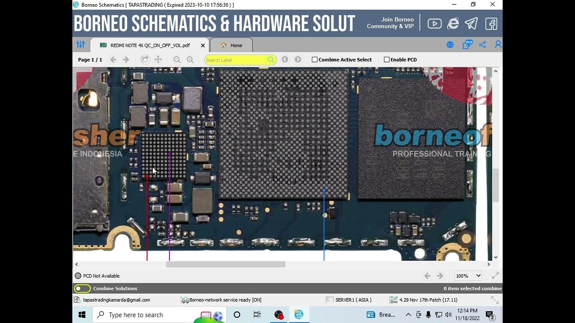
Task: Click the scroll up arrow
Action: [495, 71]
